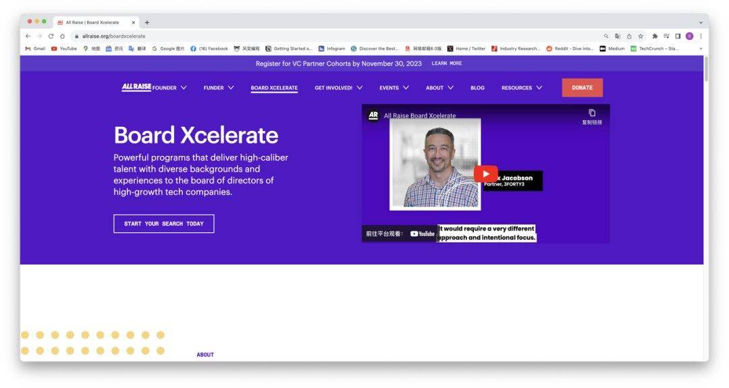Click the padlock site info icon
The image size is (729, 388).
pyautogui.click(x=77, y=36)
